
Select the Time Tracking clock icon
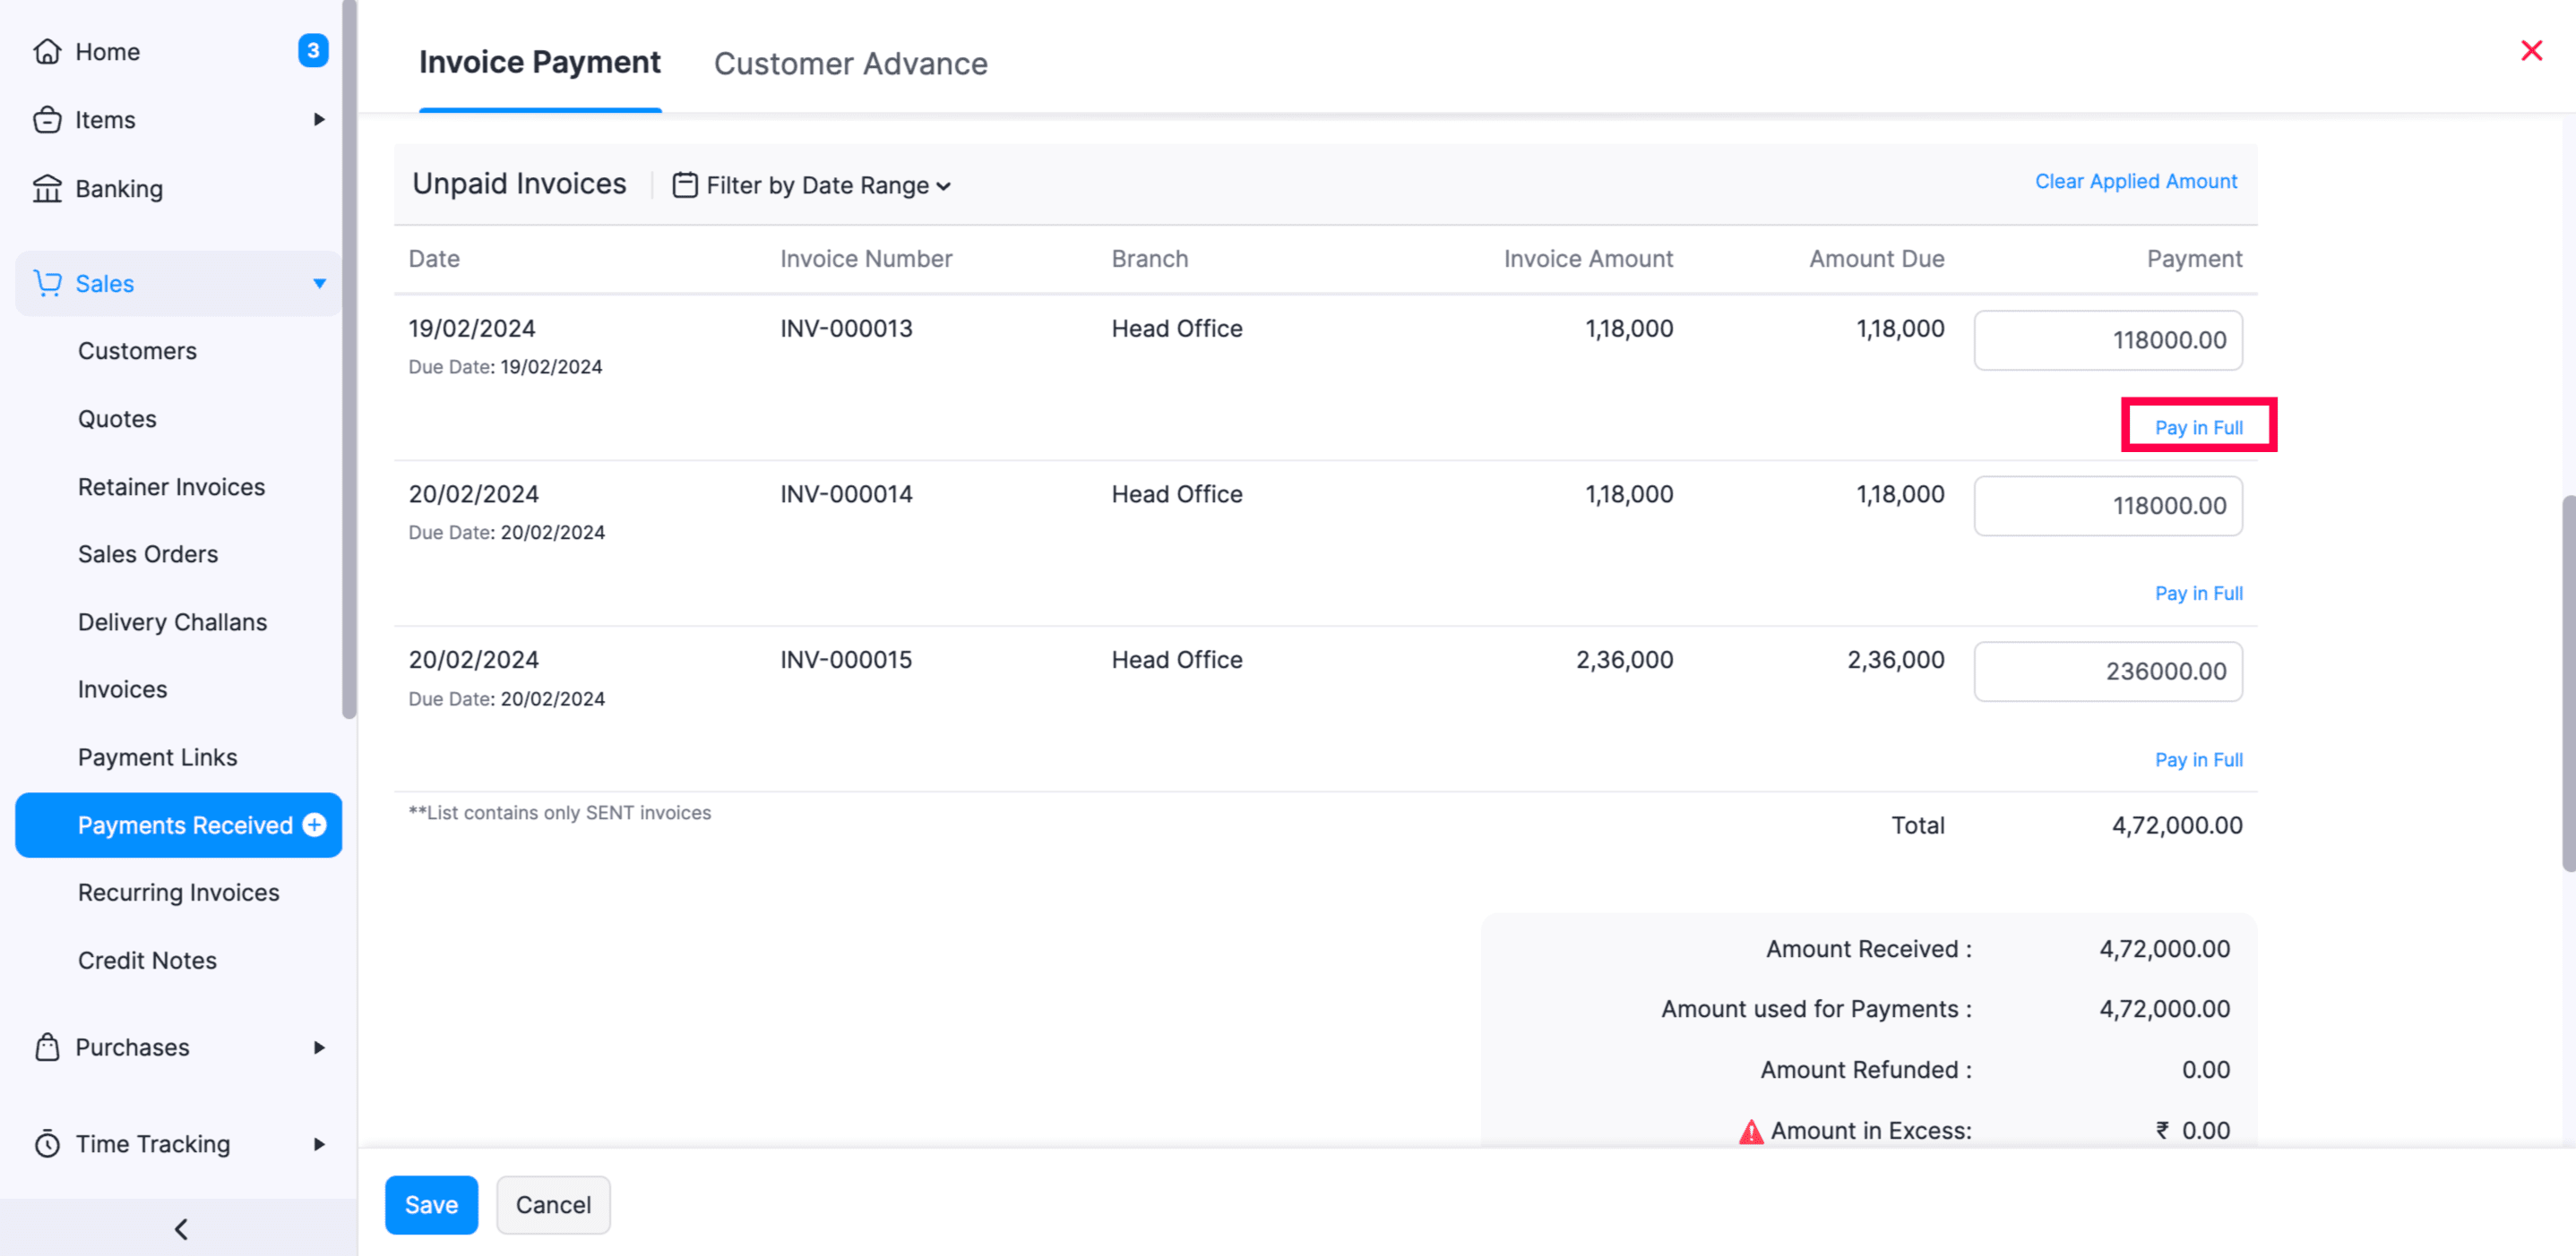[48, 1144]
